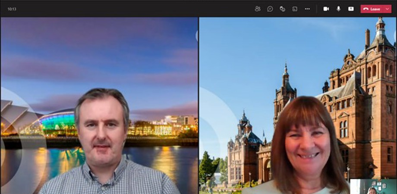Show the participants list
397x194 pixels.
258,9
